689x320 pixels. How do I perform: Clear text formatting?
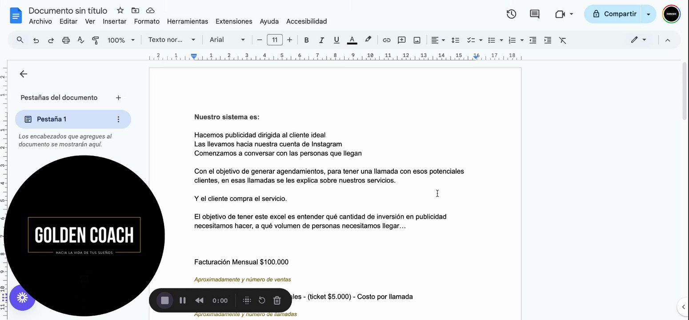563,40
